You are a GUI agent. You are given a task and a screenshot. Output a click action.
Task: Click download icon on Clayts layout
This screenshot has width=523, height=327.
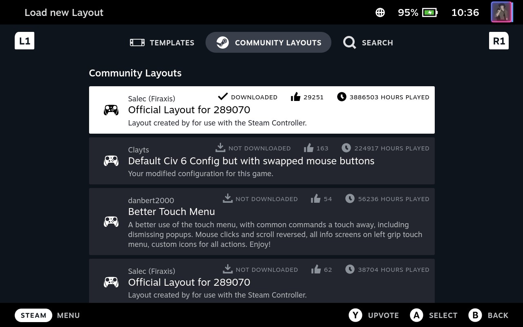(220, 148)
